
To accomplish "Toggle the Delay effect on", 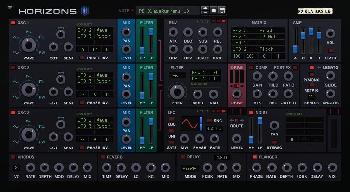I will point(183,157).
